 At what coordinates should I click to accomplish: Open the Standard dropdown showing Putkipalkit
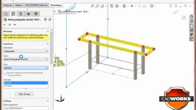pos(26,51)
